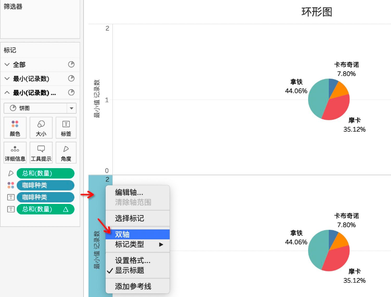The height and width of the screenshot is (297, 391).
Task: Click the Size card icon in Marks
Action: coord(41,124)
